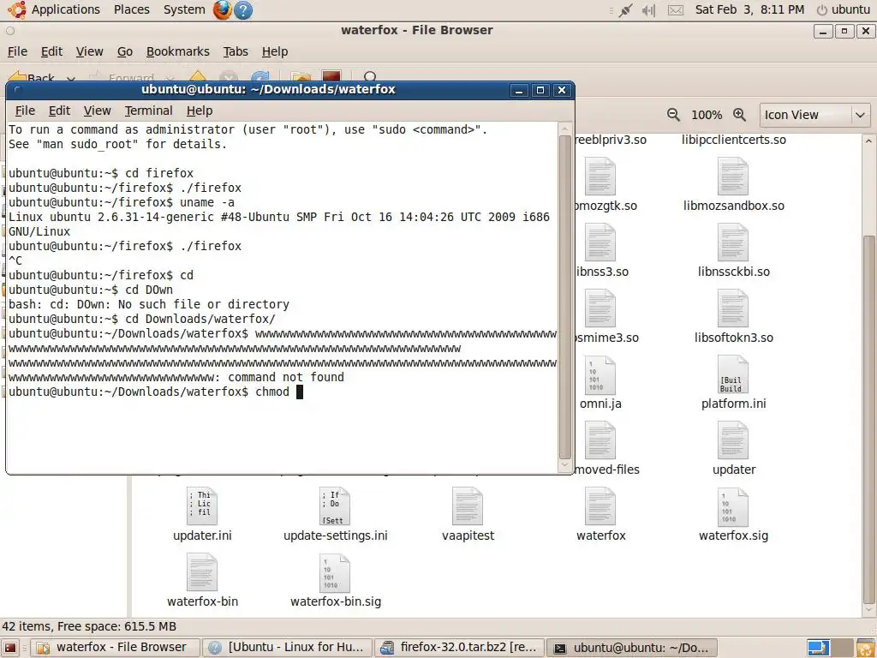The image size is (877, 658).
Task: Click the zoom in magnifier icon
Action: (x=739, y=115)
